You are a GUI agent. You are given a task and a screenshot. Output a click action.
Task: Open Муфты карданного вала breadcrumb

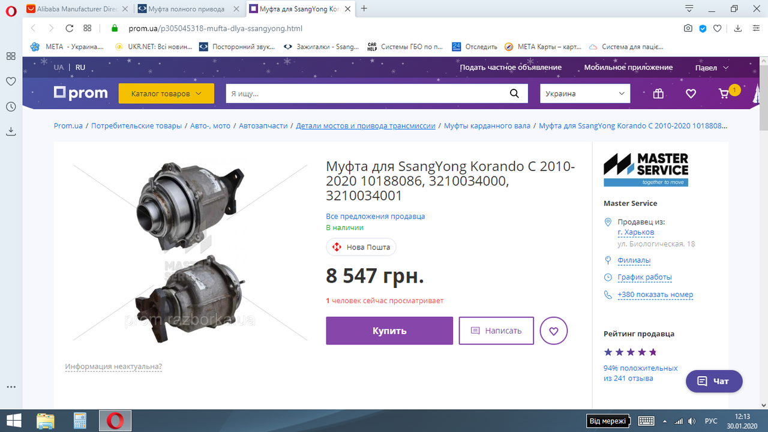click(x=487, y=126)
